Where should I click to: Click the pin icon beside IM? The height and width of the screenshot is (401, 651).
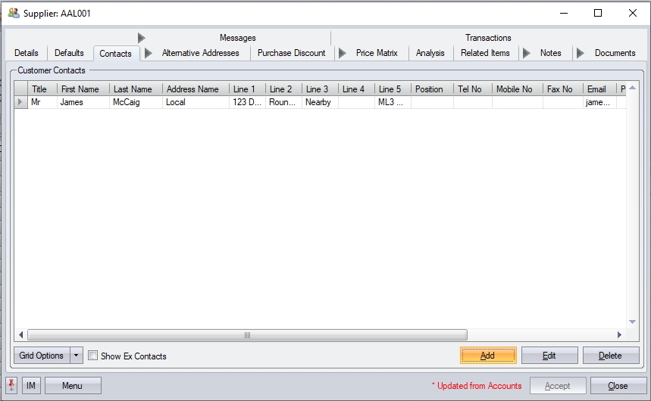tap(11, 385)
